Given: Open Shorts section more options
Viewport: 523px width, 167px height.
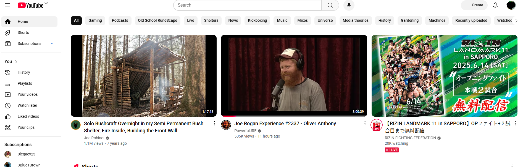Looking at the screenshot, I should (512, 165).
